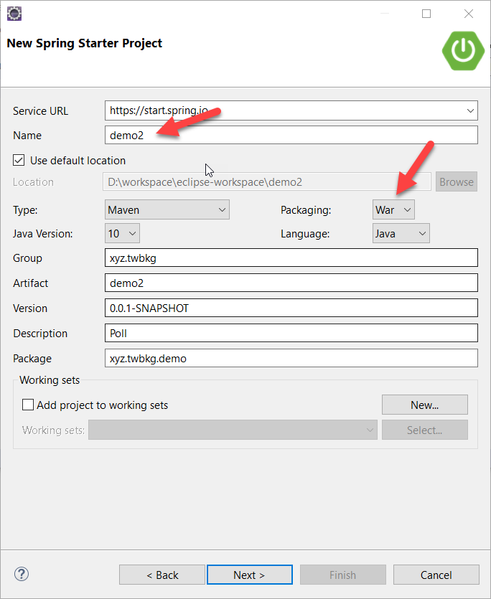The width and height of the screenshot is (491, 599).
Task: Click the 'Working sets' group title
Action: pos(50,380)
